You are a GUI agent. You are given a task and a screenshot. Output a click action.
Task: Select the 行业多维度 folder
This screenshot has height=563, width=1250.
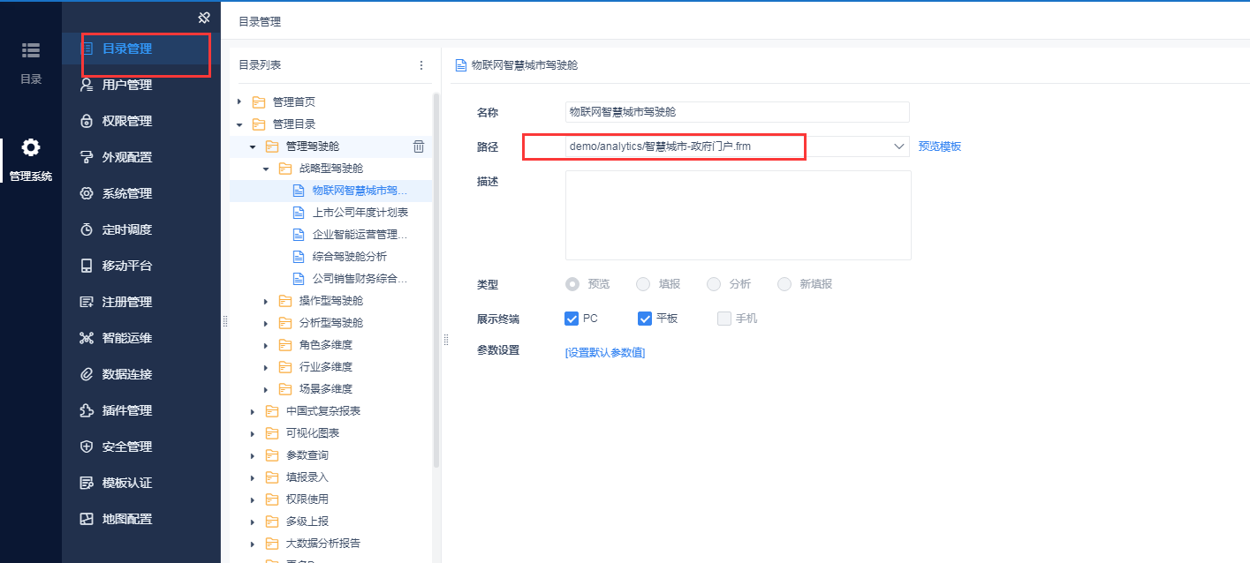[326, 367]
